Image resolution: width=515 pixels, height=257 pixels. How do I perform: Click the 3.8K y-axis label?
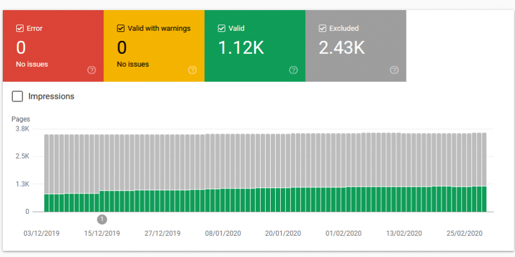tap(22, 129)
